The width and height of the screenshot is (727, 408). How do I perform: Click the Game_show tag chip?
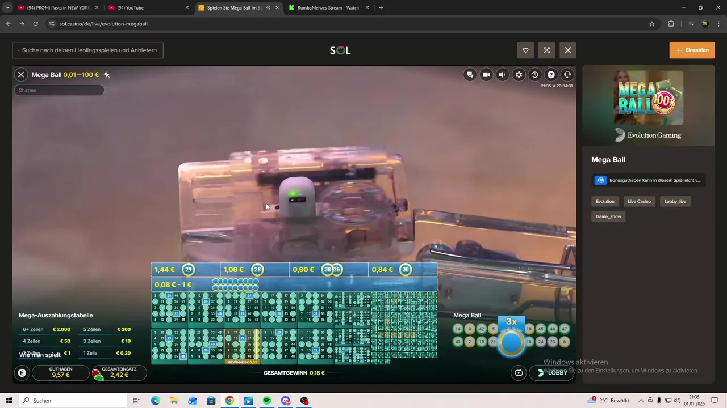click(x=608, y=216)
